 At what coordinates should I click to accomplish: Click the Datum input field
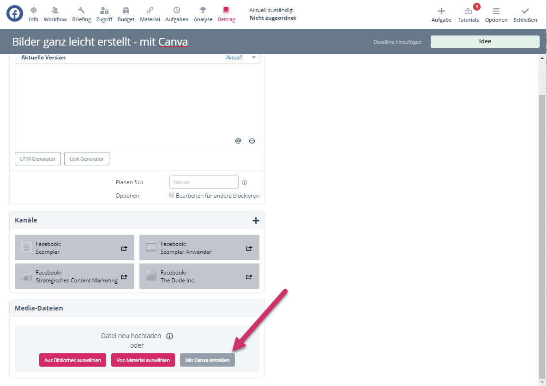click(x=204, y=182)
